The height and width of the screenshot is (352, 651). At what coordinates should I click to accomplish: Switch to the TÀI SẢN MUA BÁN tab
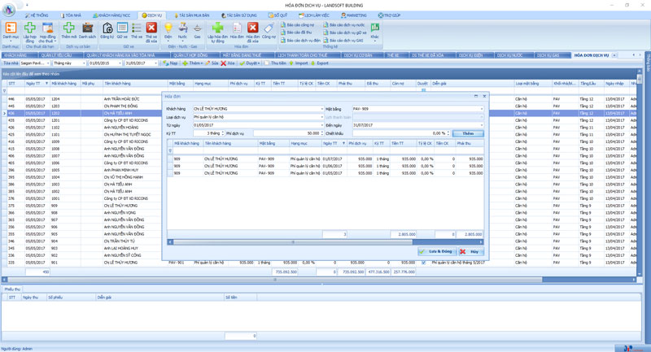coord(192,15)
